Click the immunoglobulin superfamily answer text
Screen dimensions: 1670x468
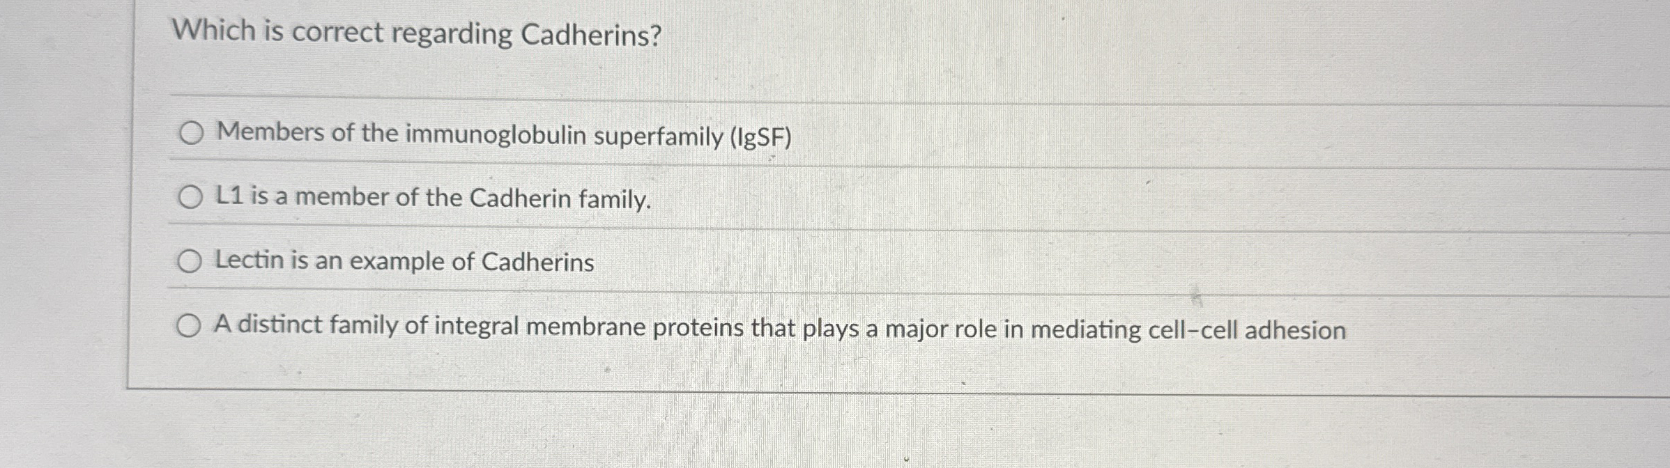(x=502, y=135)
